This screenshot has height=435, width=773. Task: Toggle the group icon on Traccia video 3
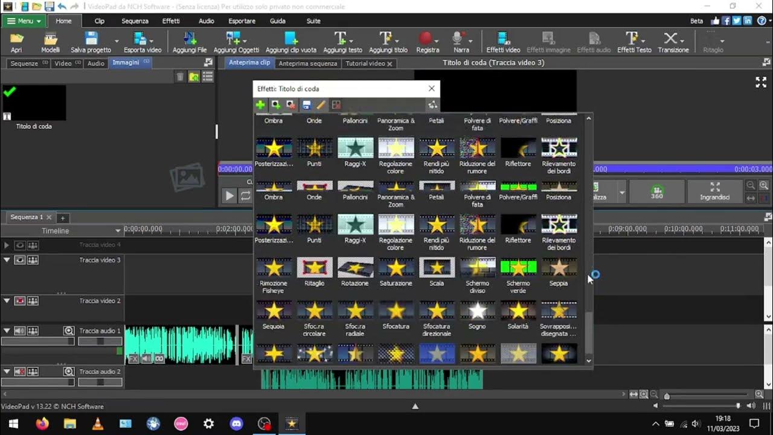33,260
